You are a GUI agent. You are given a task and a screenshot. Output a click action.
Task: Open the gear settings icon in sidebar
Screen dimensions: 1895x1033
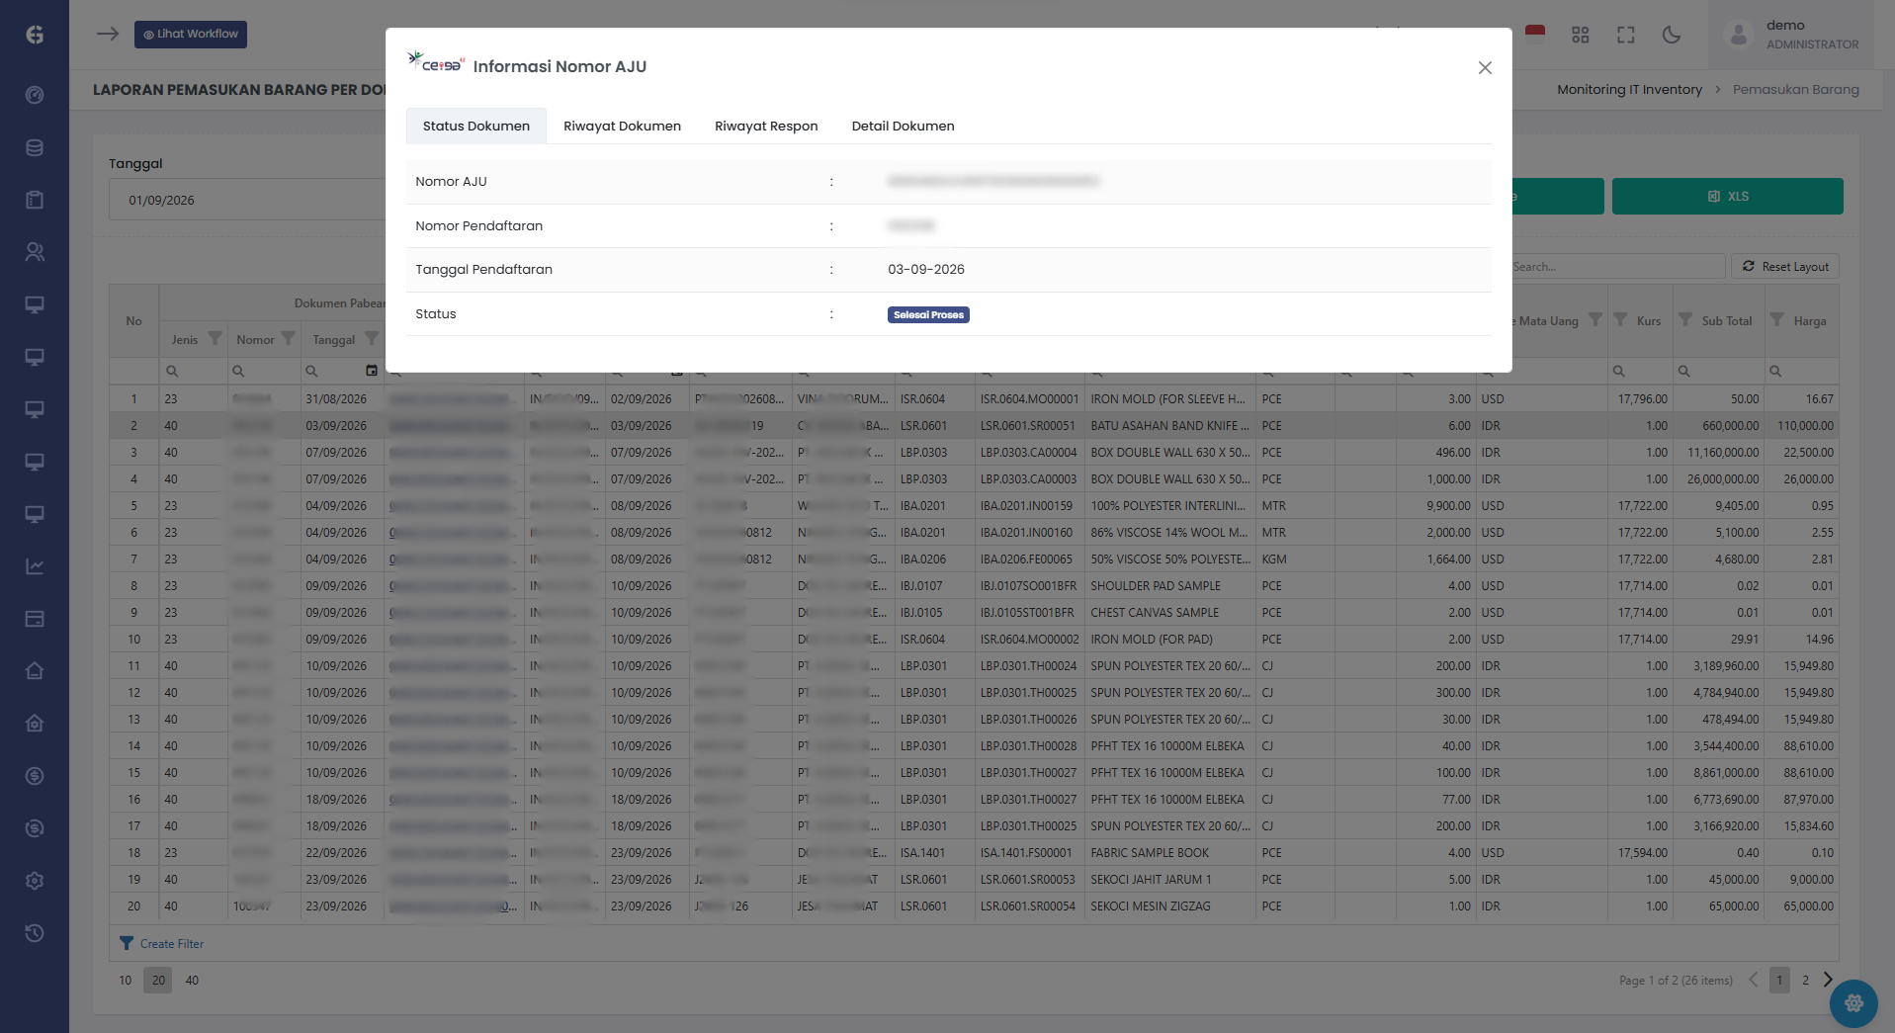[x=35, y=881]
